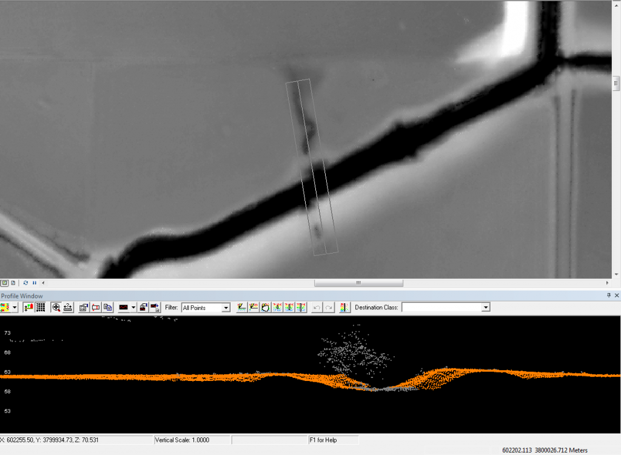This screenshot has height=455, width=621.
Task: Activate the brush classification tool
Action: click(277, 307)
